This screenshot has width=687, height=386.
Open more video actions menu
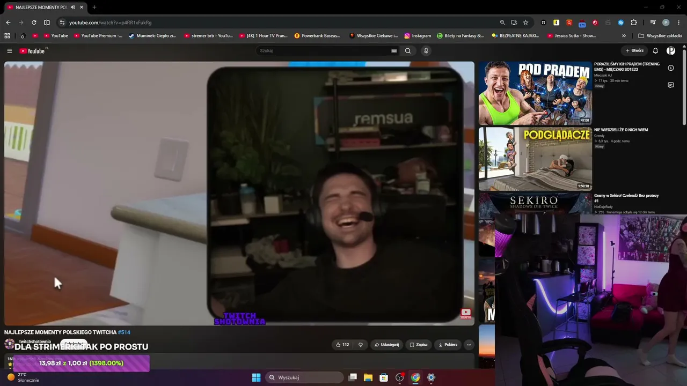[469, 345]
